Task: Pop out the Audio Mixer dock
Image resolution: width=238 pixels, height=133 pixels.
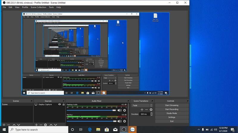Action: (128, 101)
